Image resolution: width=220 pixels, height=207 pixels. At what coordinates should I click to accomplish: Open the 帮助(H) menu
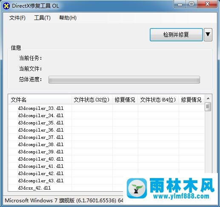point(68,18)
